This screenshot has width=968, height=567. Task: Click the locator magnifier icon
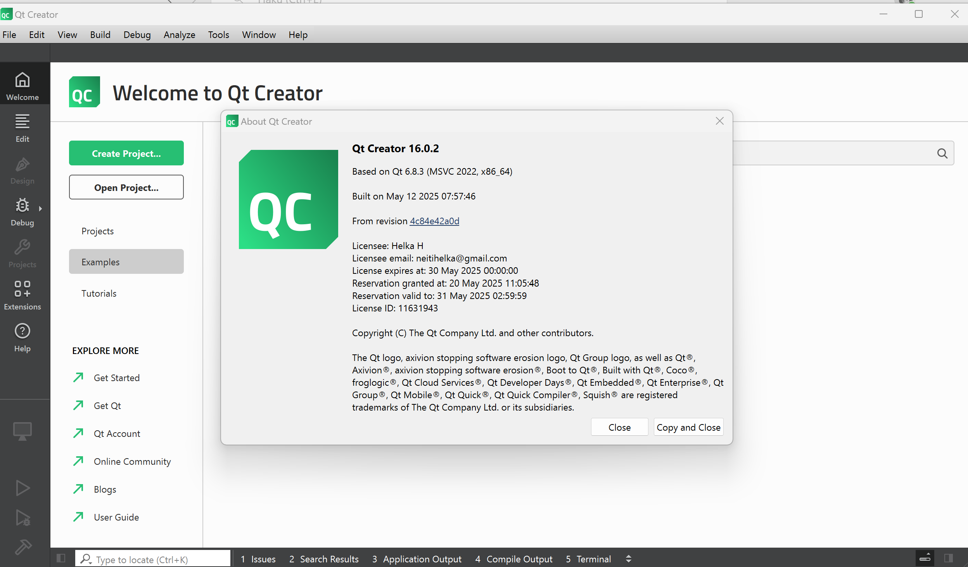click(86, 559)
